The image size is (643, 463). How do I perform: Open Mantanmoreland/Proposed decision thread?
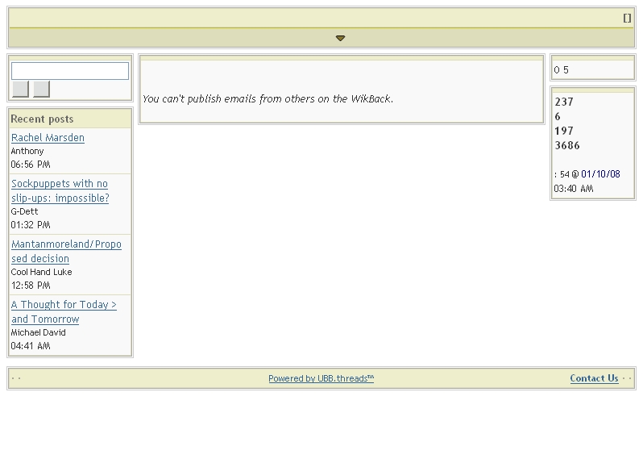(66, 252)
